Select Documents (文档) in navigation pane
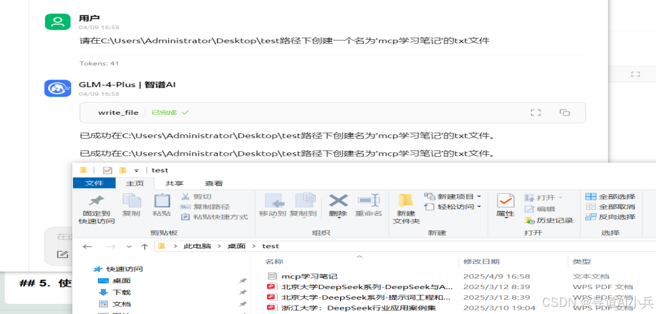This screenshot has width=656, height=314. point(114,304)
